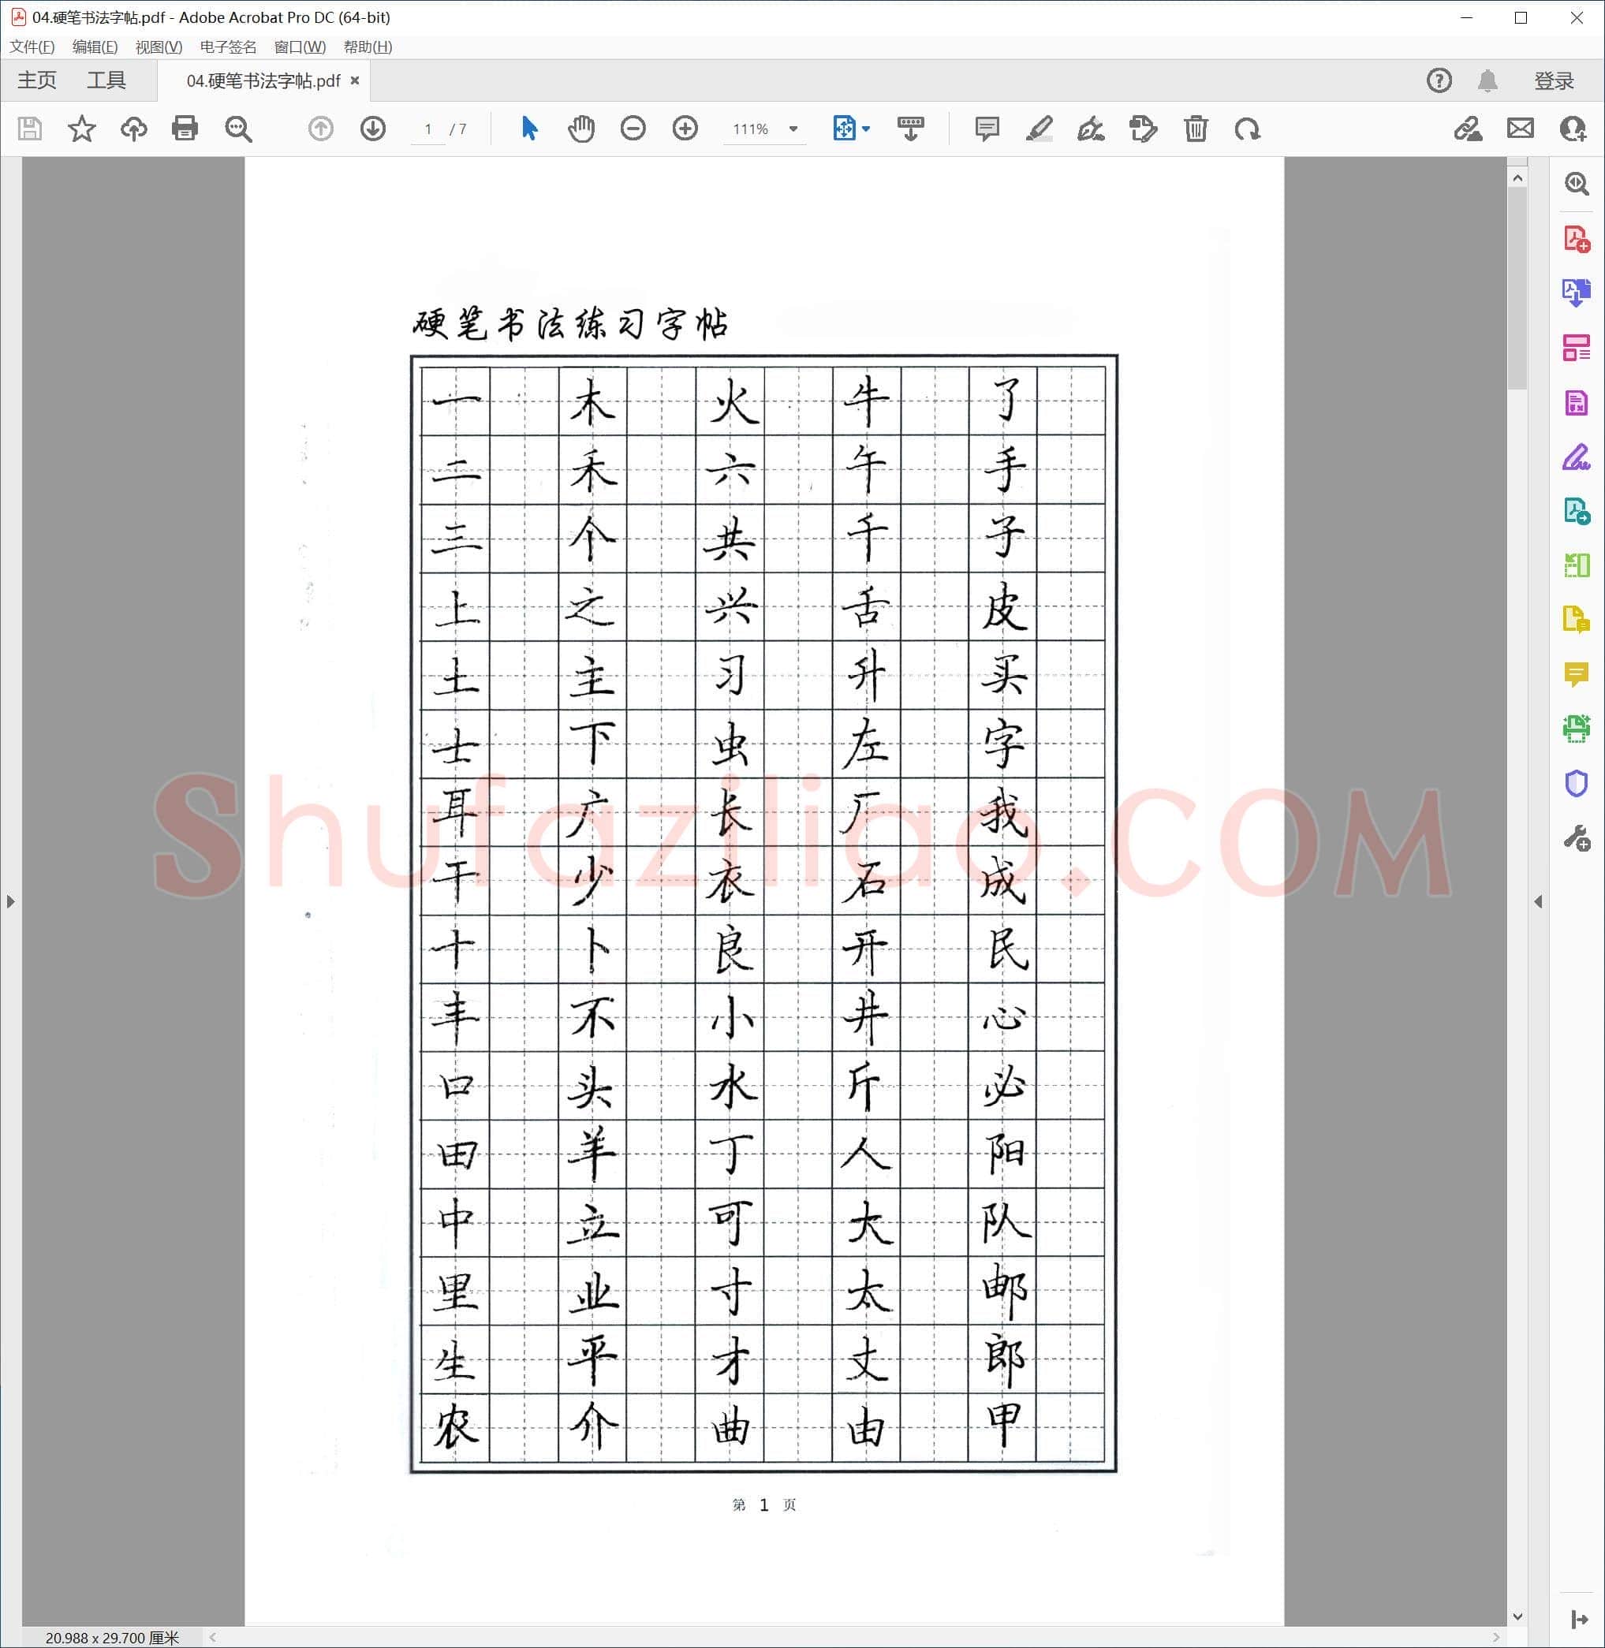This screenshot has height=1648, width=1605.
Task: Open the 窗口(W) menu
Action: pyautogui.click(x=300, y=47)
